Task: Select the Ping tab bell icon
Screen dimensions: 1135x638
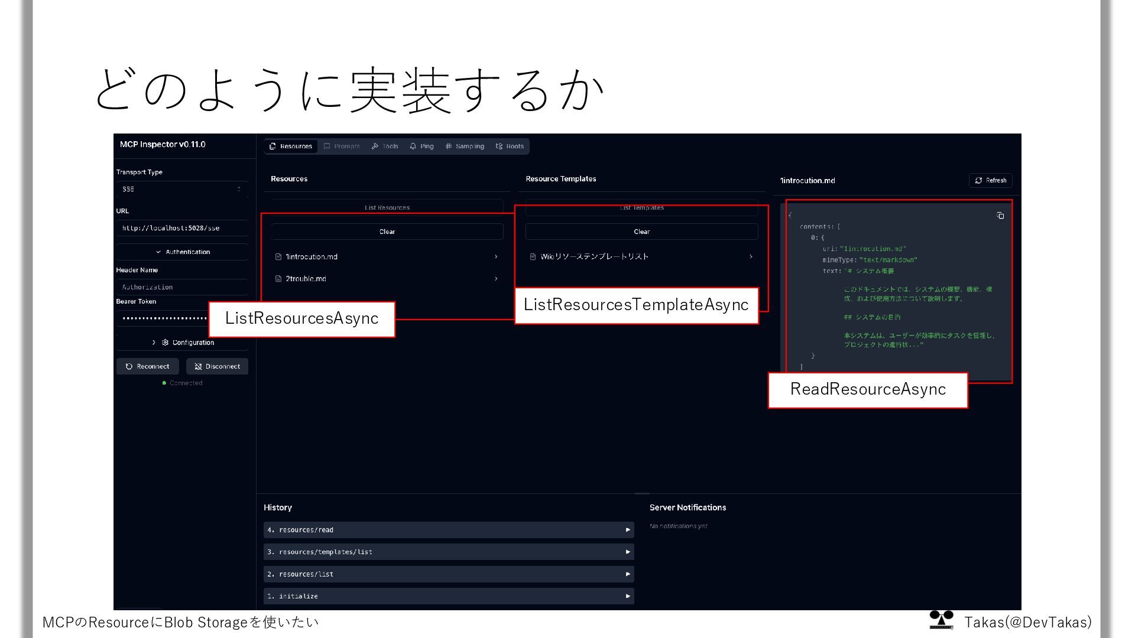Action: pos(413,147)
